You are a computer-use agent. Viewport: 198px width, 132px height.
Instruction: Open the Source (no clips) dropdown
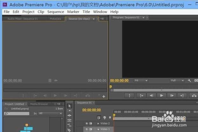pyautogui.click(x=94, y=19)
